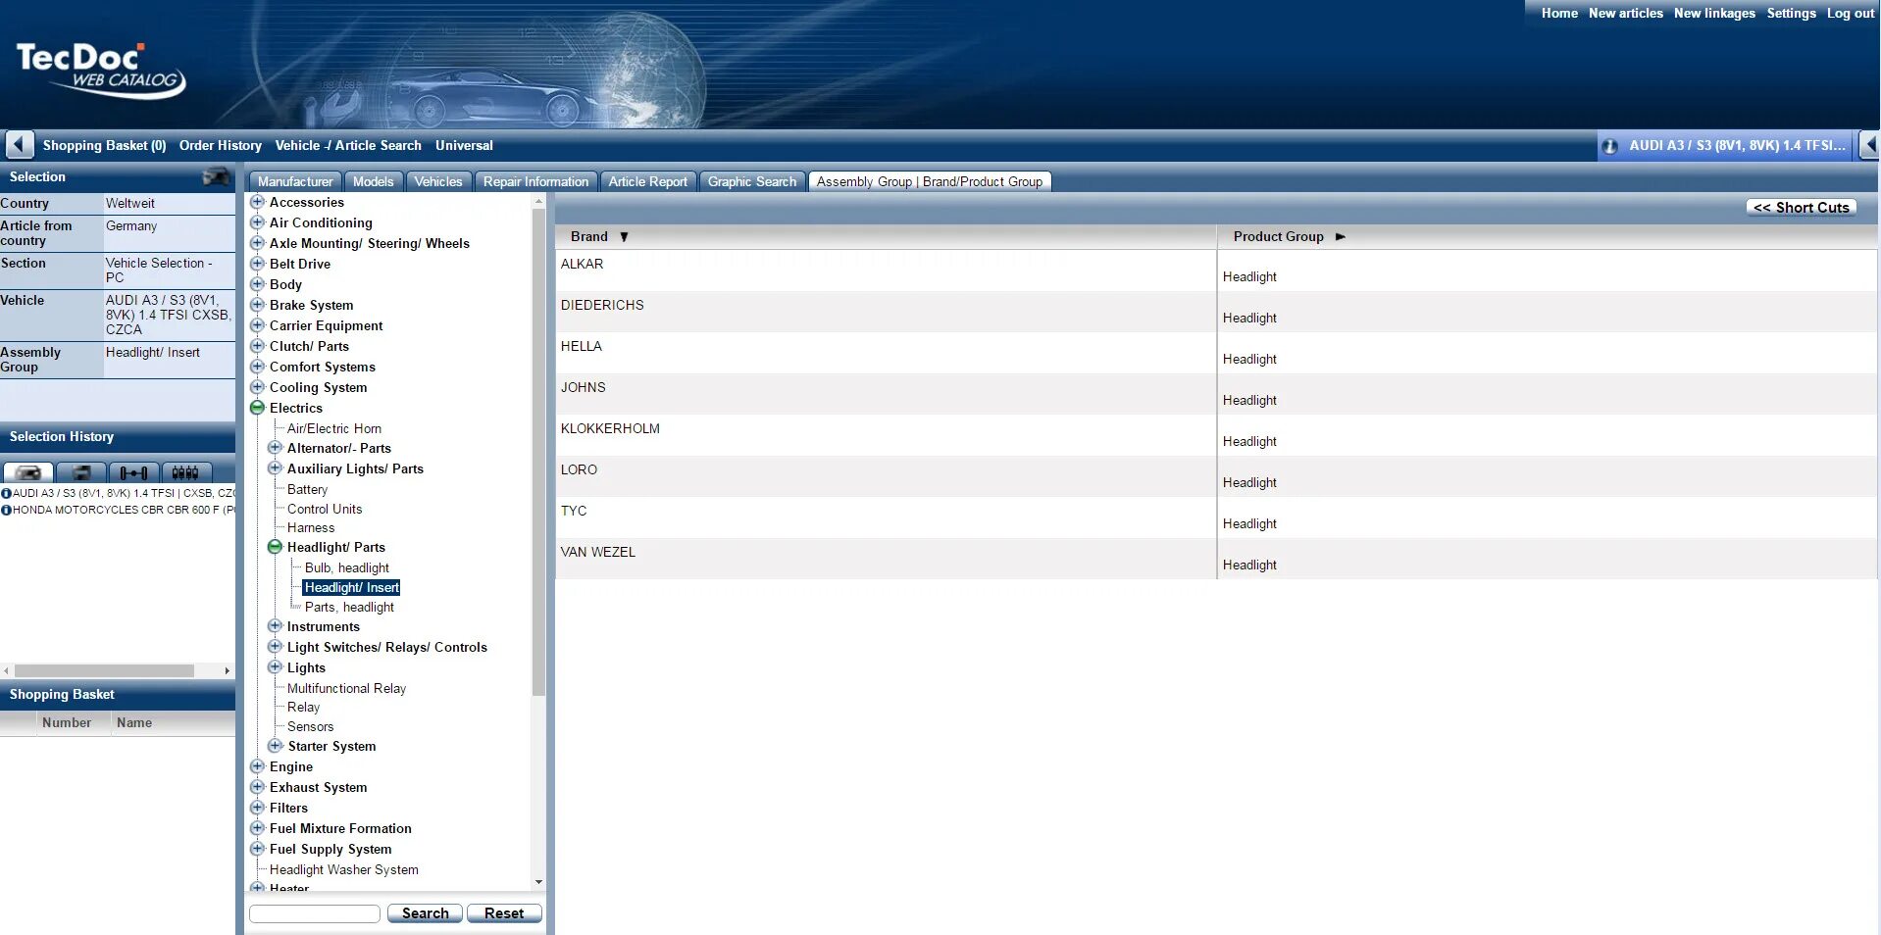
Task: Select Parts, headlight tree item
Action: coord(349,608)
